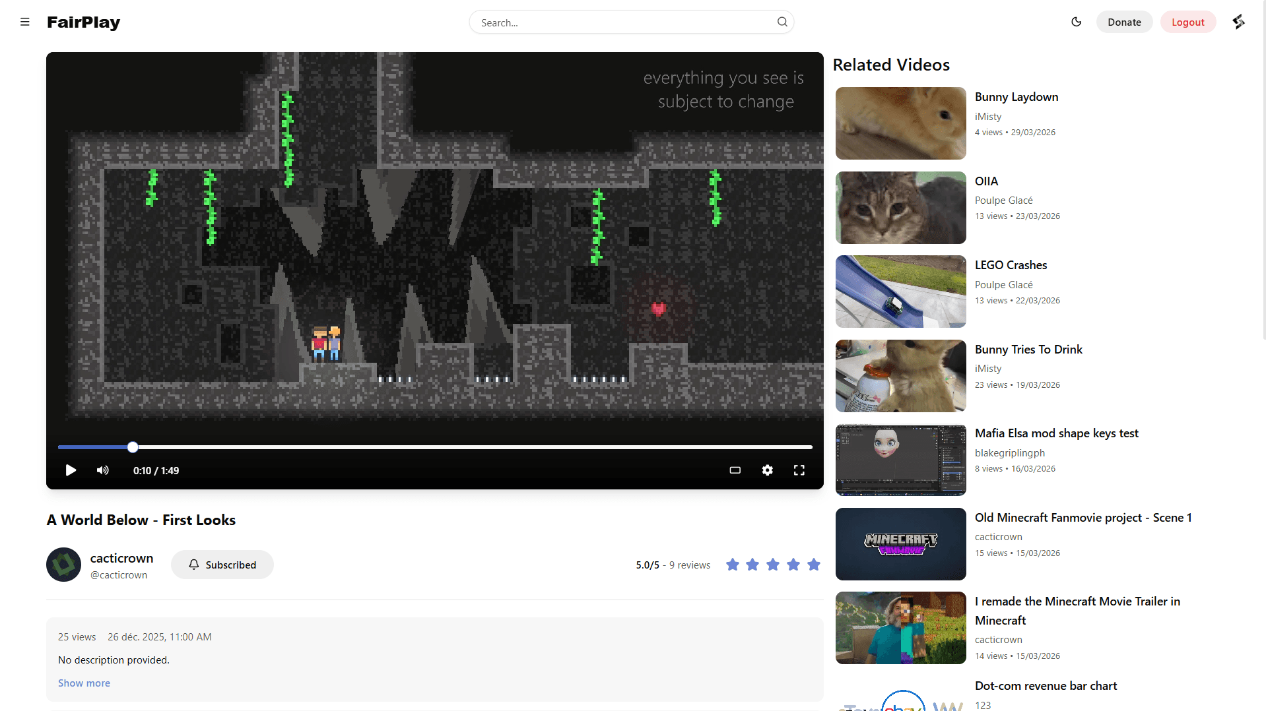
Task: Click Poulpe Glacé author under OIIA
Action: point(1003,201)
